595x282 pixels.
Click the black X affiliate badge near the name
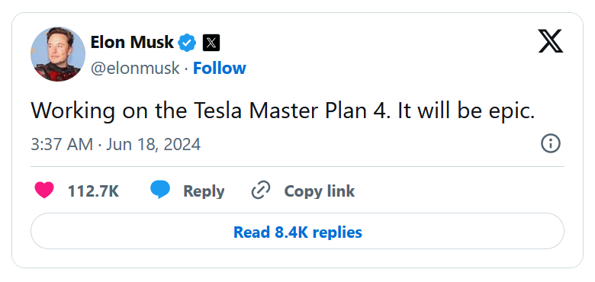(x=211, y=43)
